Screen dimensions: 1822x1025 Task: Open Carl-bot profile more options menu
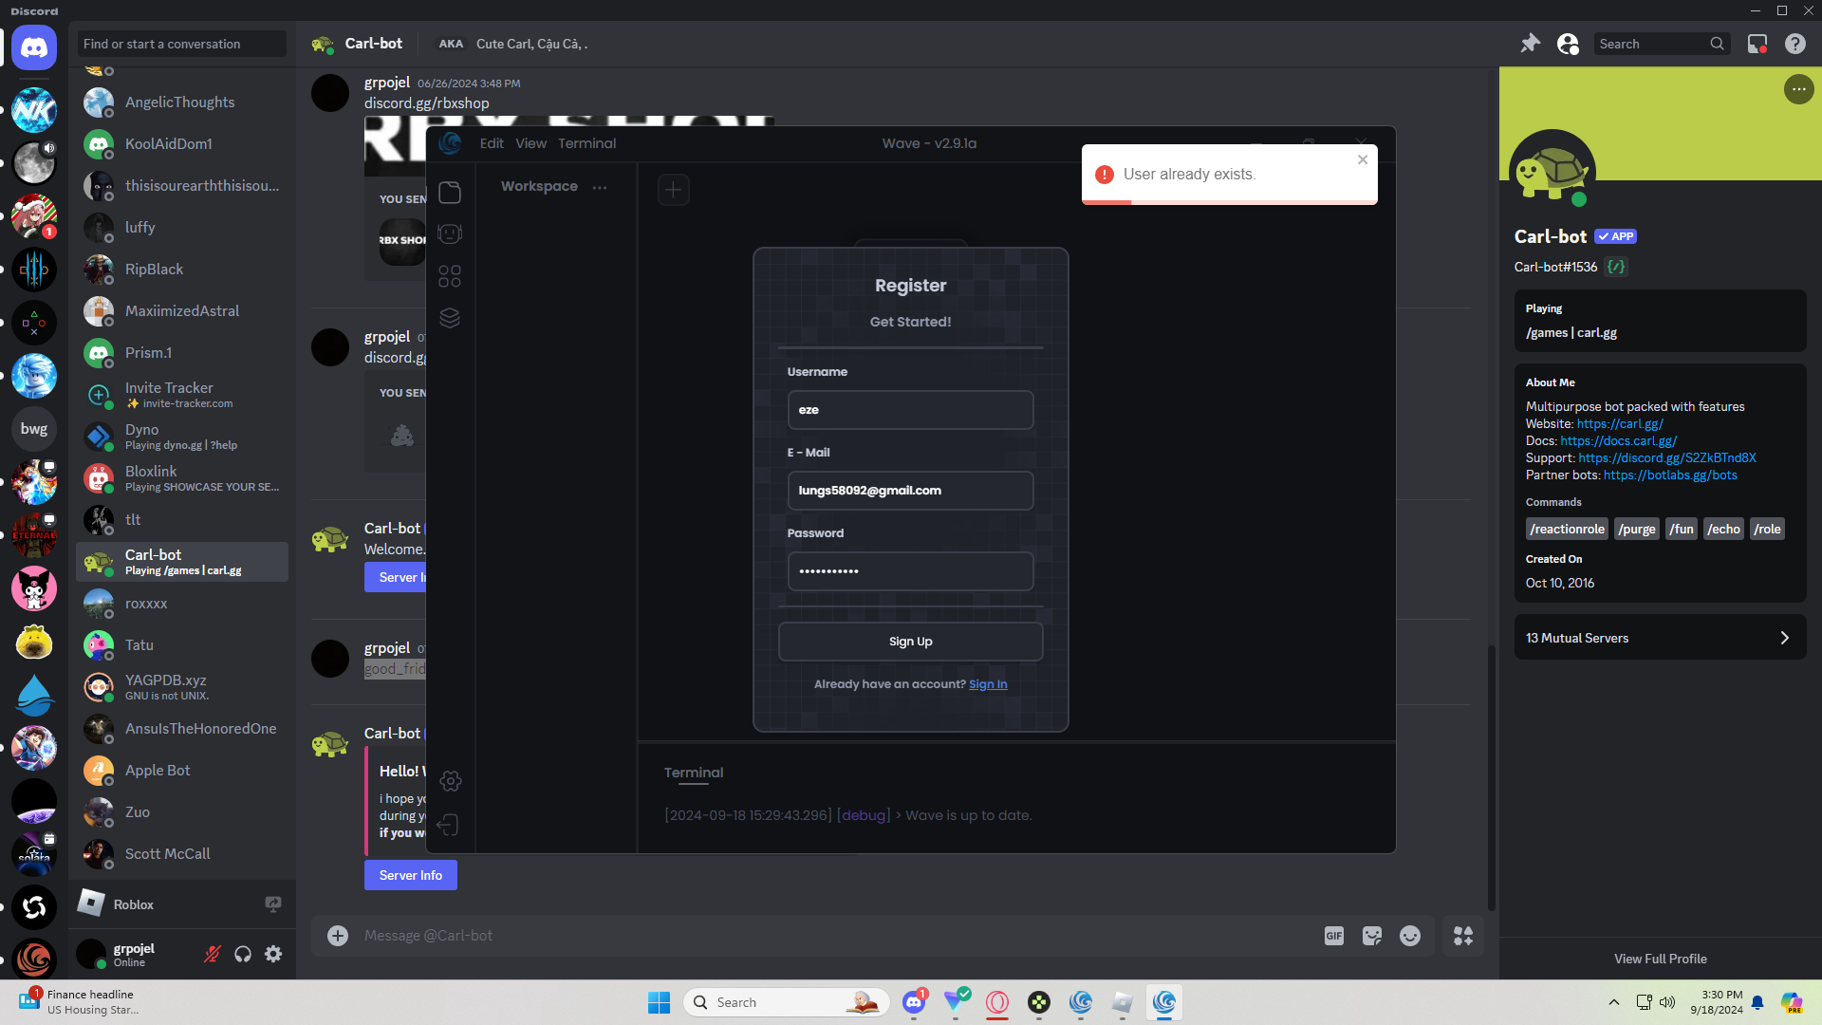1798,89
